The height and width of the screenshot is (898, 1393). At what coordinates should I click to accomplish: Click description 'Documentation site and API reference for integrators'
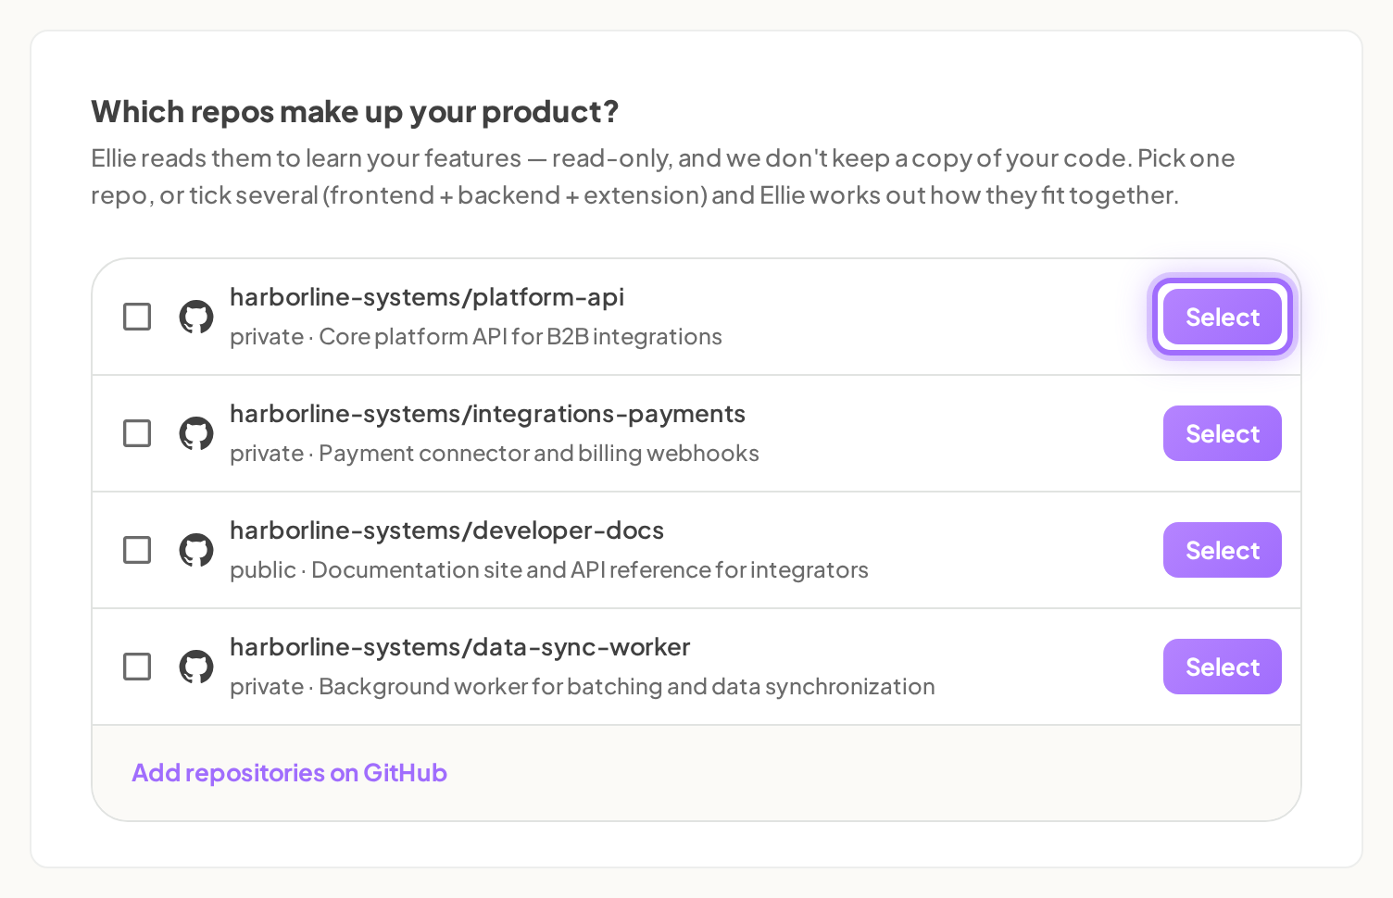click(x=590, y=570)
